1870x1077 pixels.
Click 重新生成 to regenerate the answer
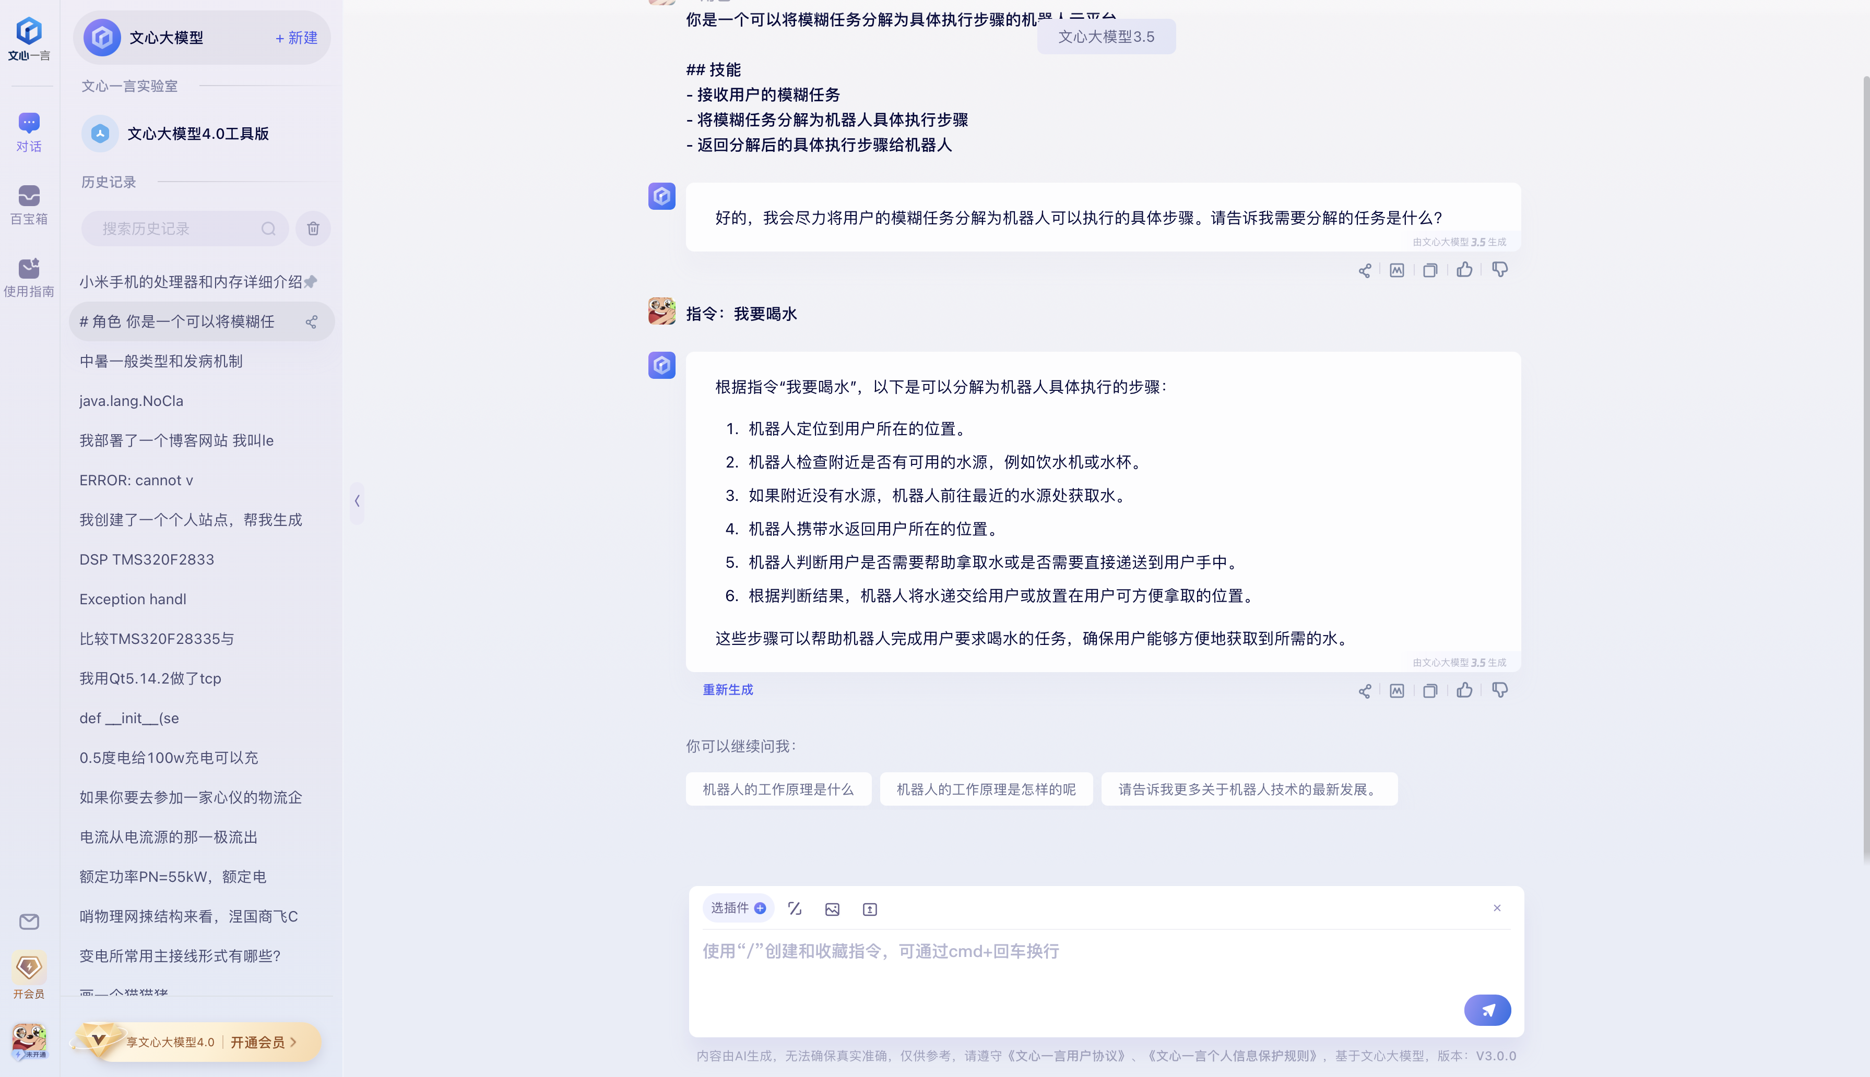(727, 689)
